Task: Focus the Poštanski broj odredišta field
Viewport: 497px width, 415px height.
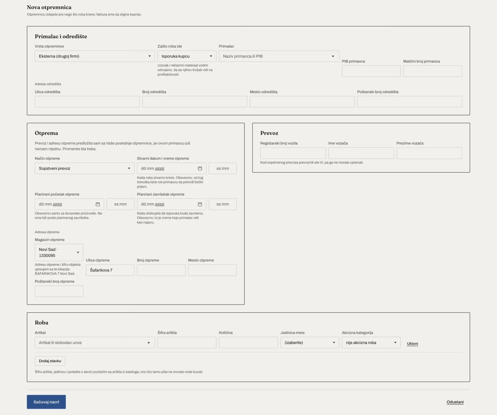Action: point(409,101)
